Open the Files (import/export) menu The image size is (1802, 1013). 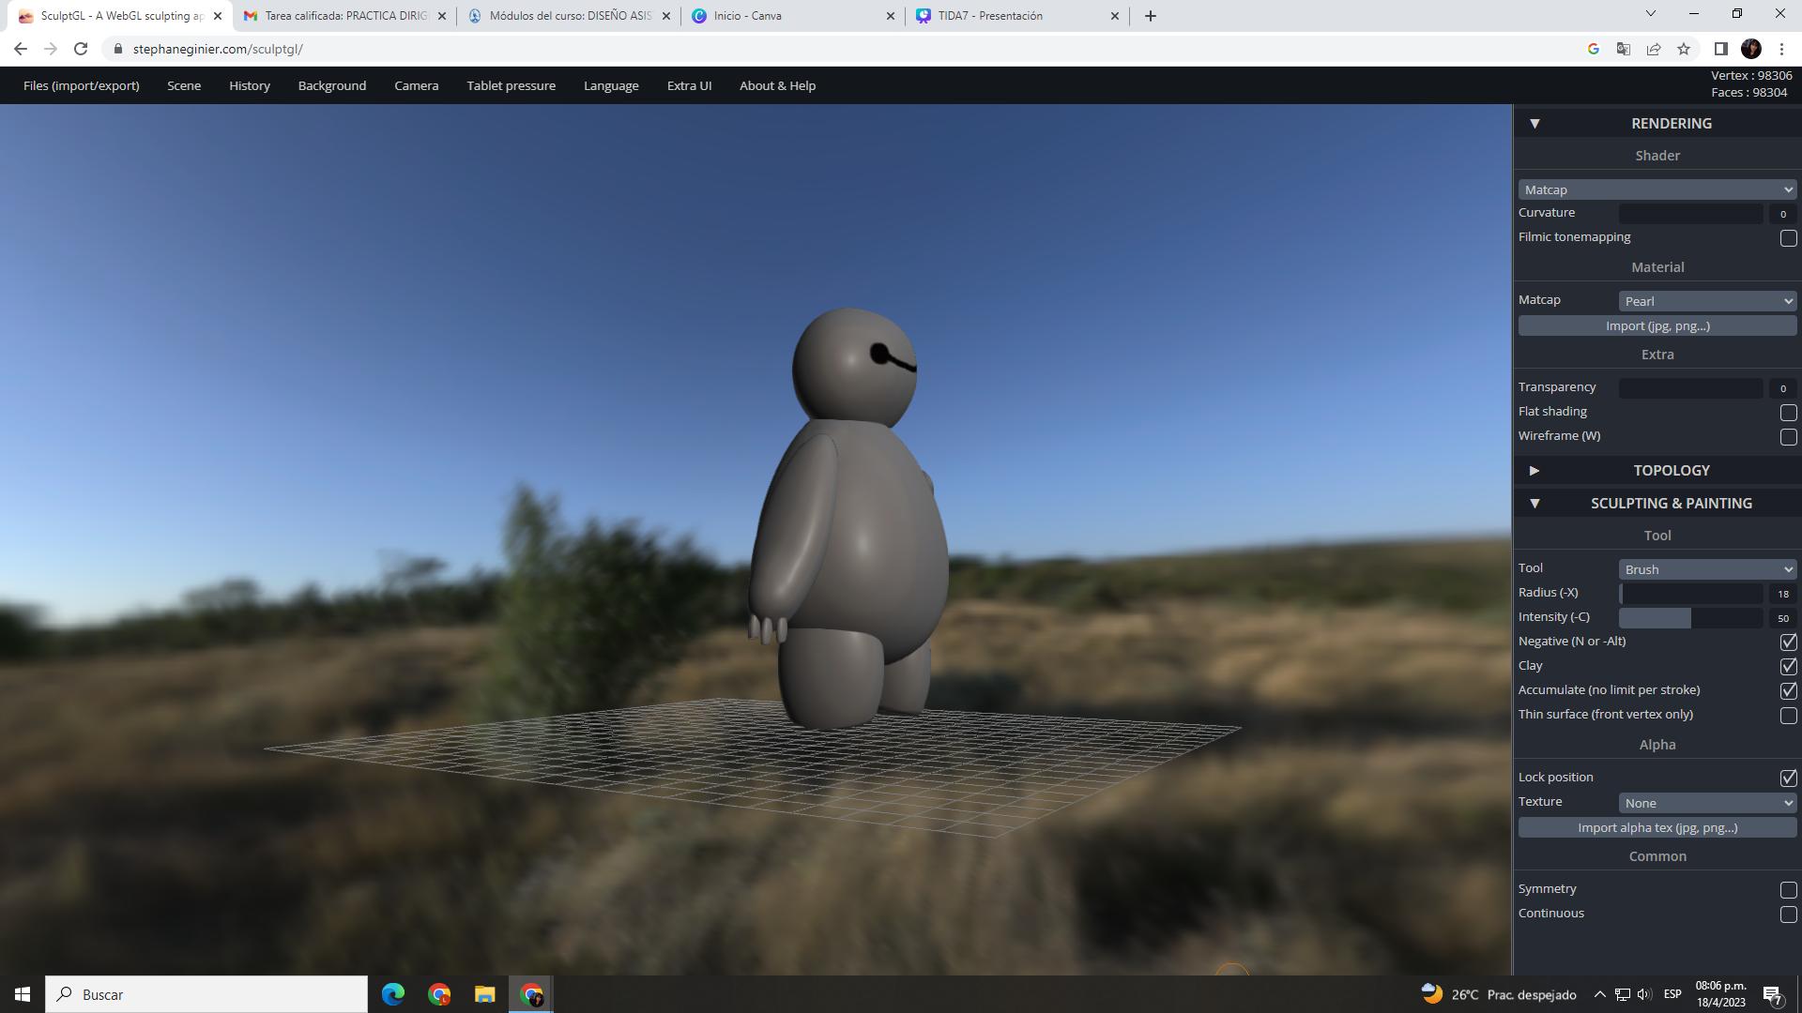(81, 85)
